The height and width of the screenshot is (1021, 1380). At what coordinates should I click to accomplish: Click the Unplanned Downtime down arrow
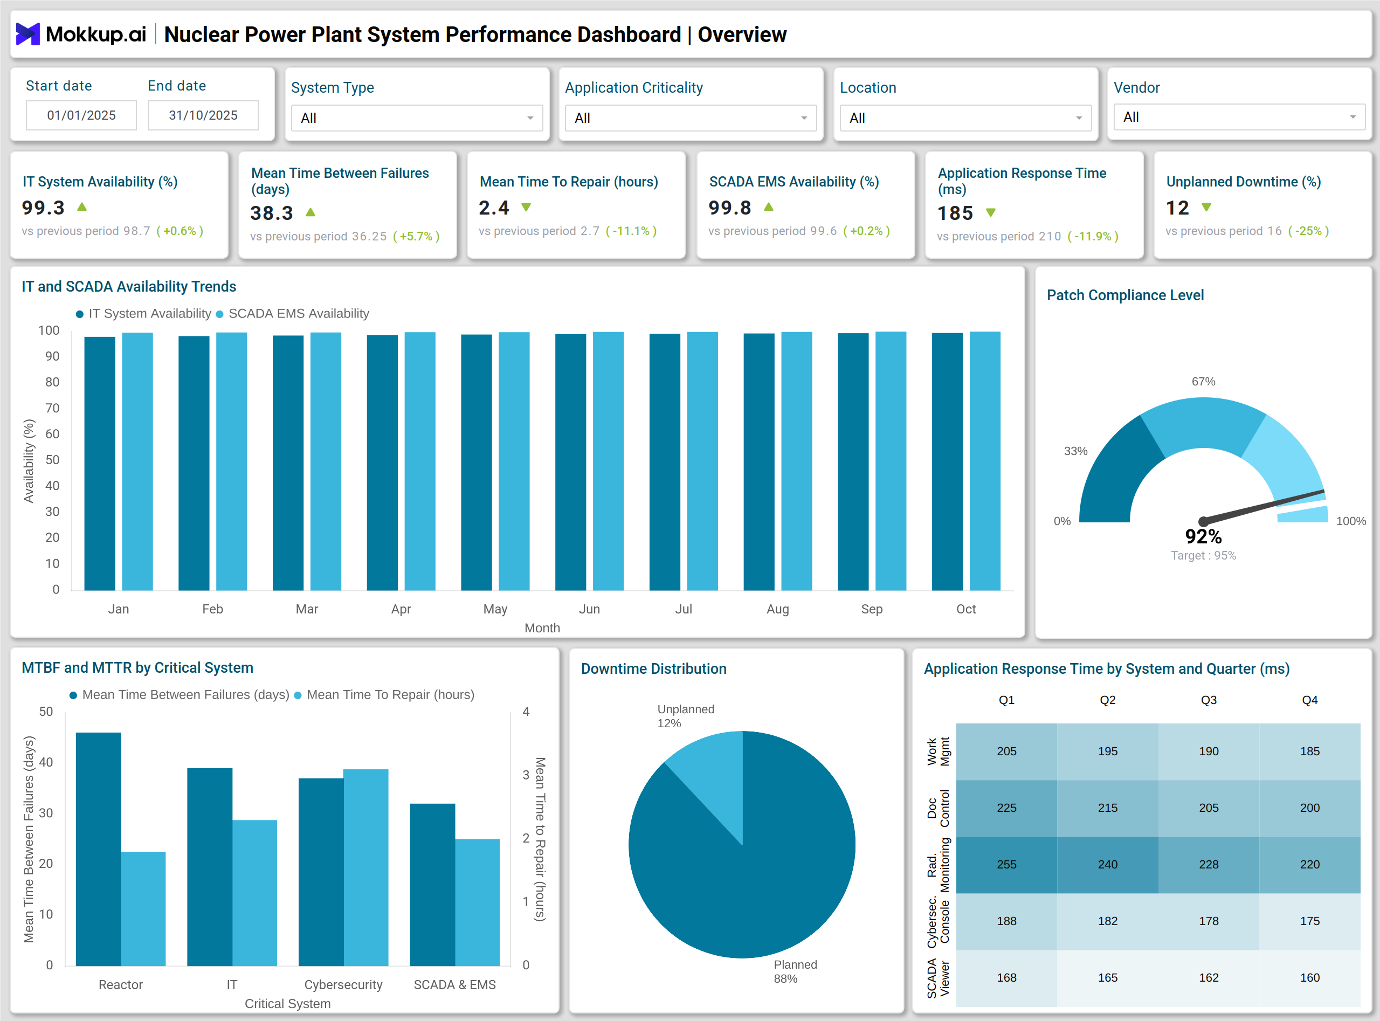click(1206, 207)
